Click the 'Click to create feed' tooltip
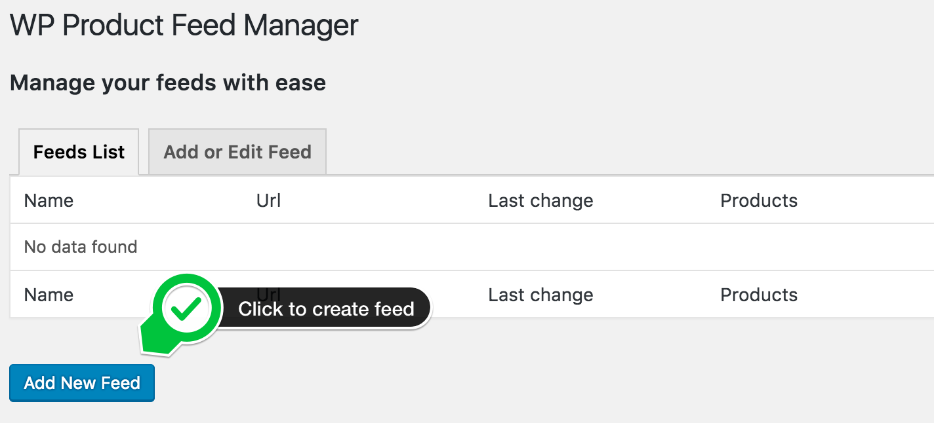934x423 pixels. [x=326, y=308]
